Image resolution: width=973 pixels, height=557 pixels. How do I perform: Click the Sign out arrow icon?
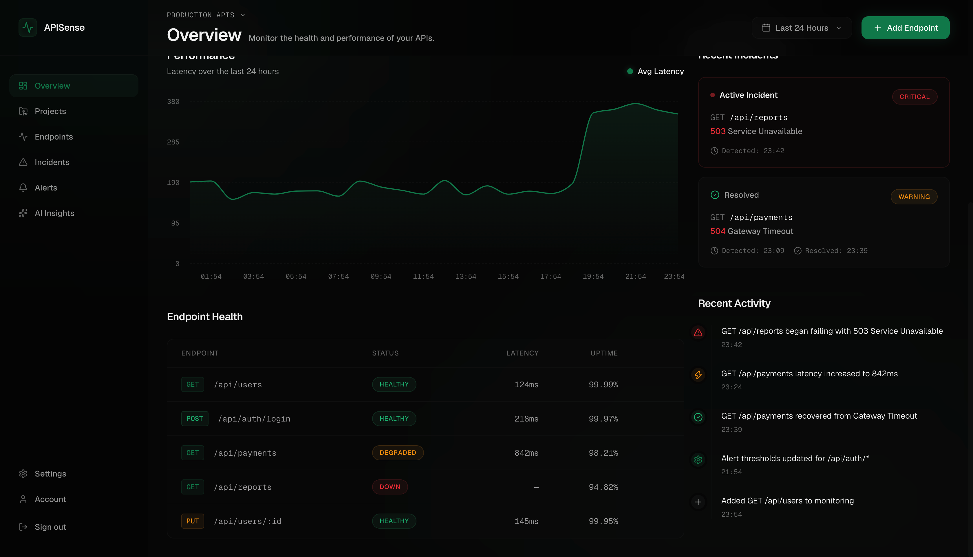[x=23, y=527]
